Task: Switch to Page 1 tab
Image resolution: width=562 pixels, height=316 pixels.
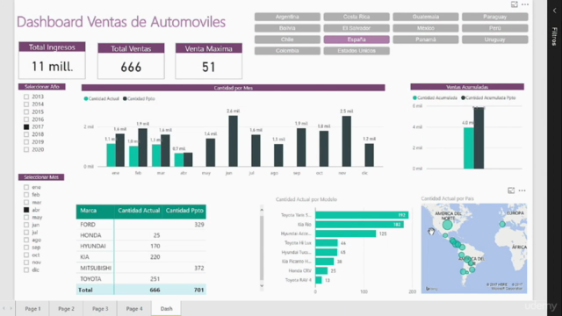Action: [33, 308]
